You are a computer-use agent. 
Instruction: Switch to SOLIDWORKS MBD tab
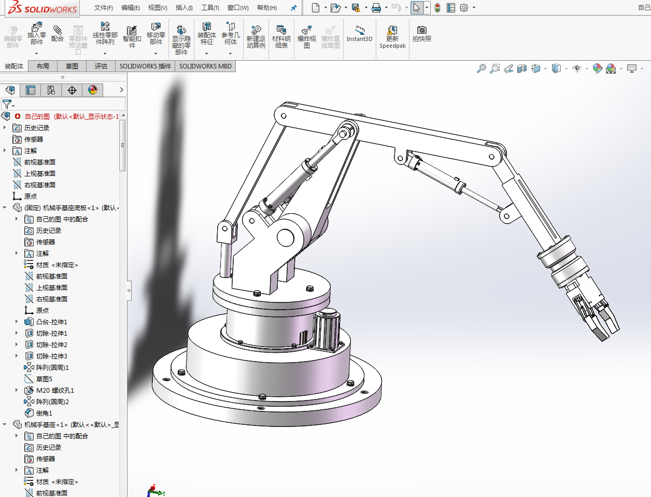tap(205, 66)
